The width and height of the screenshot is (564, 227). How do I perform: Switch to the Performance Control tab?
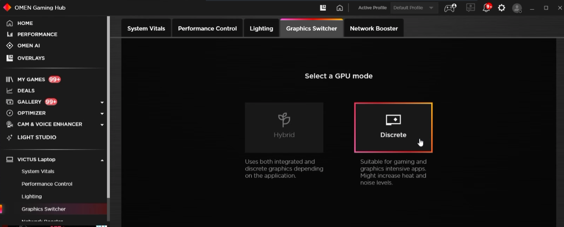click(x=207, y=28)
